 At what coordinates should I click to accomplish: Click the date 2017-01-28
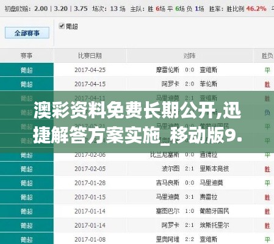click(x=90, y=183)
